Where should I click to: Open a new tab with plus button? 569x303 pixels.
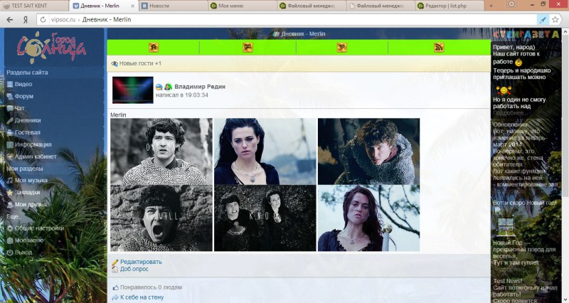tap(491, 6)
